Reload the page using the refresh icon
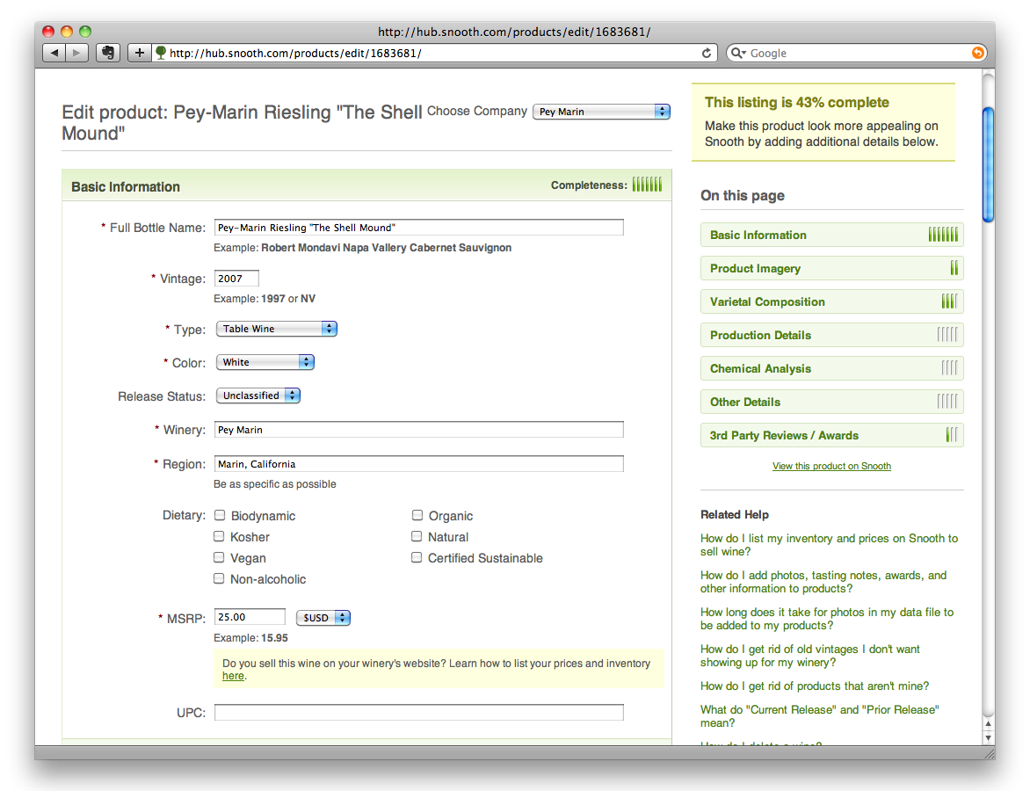Screen dimensions: 1030x791 pyautogui.click(x=707, y=54)
